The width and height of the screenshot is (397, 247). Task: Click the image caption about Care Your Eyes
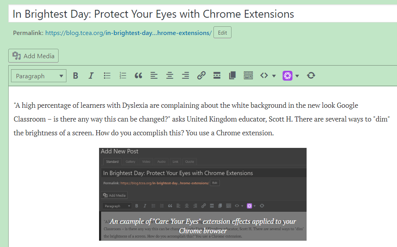coord(203,226)
